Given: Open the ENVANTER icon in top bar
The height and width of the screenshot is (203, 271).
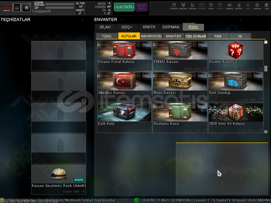Looking at the screenshot, I should tap(201, 6).
